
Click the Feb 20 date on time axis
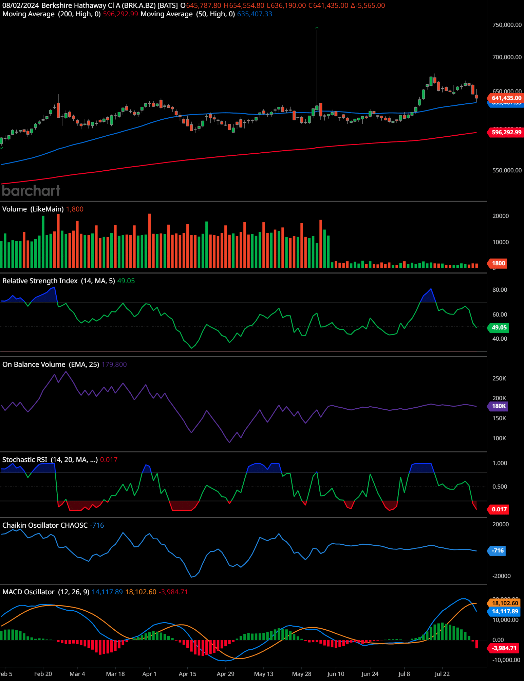tap(43, 674)
